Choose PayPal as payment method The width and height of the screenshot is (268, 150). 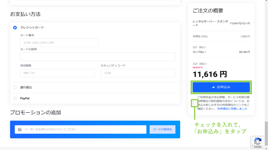pos(15,98)
